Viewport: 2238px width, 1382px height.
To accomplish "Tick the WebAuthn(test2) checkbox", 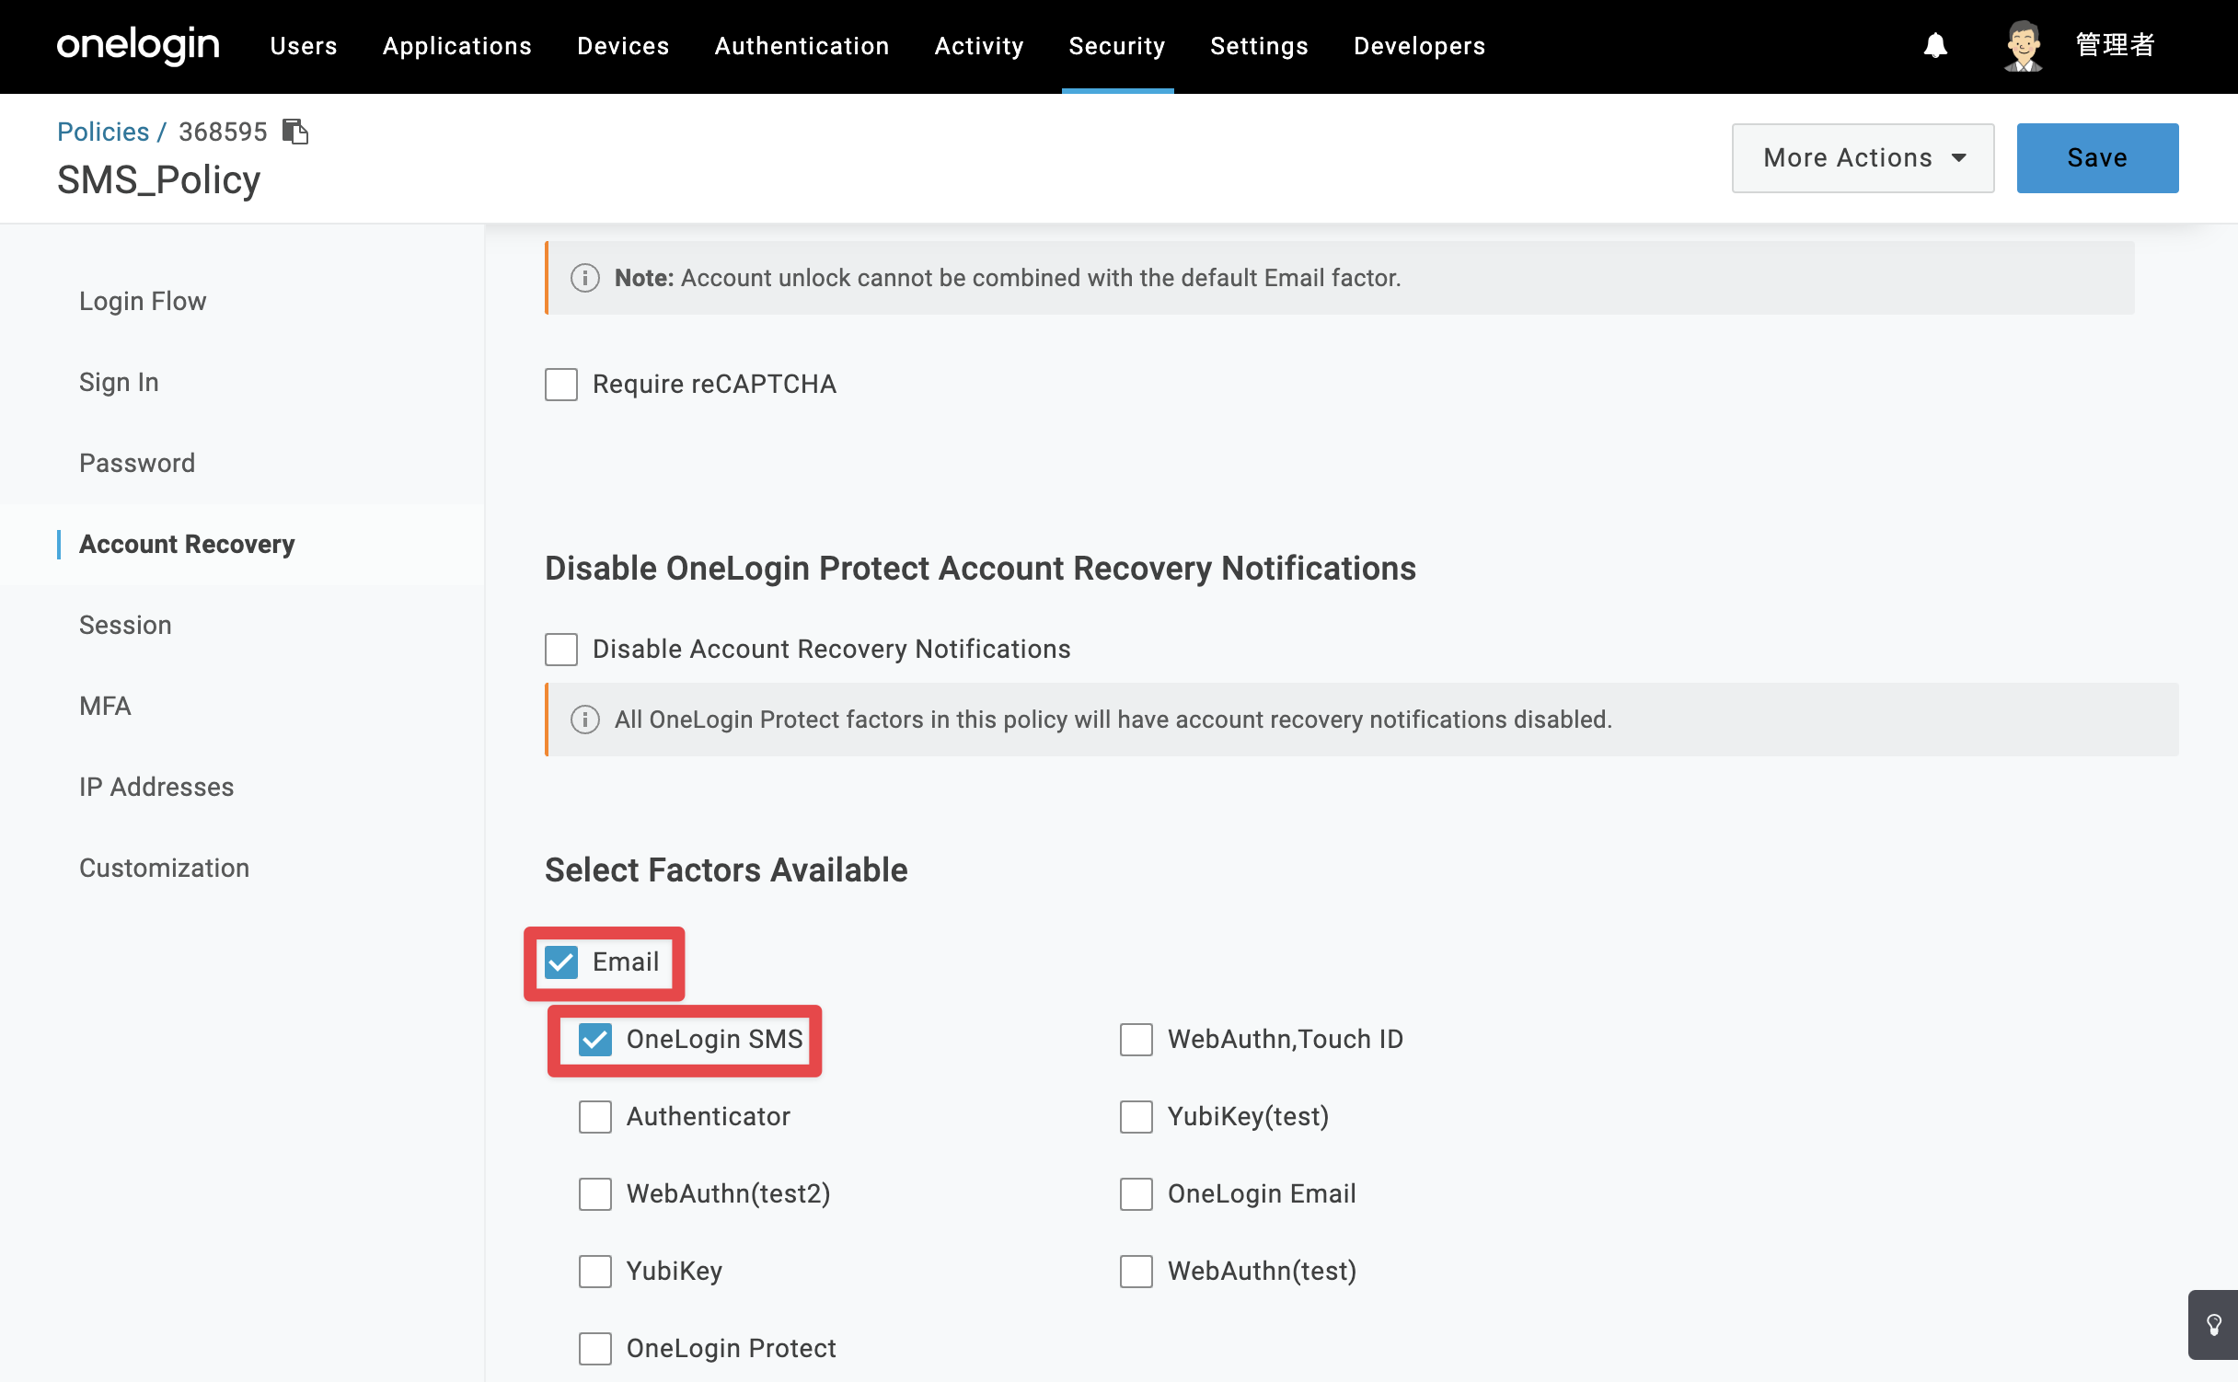I will click(595, 1194).
